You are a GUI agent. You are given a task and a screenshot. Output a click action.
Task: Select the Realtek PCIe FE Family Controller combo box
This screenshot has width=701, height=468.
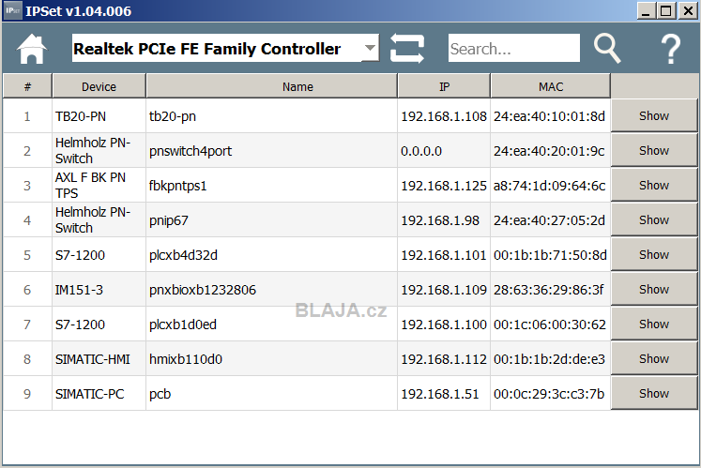tap(225, 48)
